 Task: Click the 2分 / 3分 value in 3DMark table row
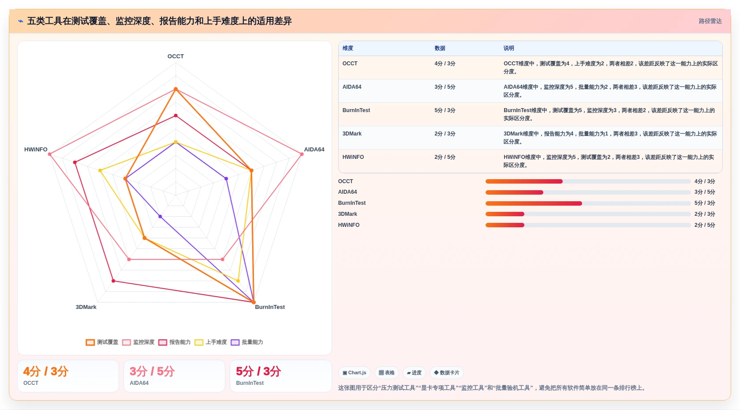(x=445, y=134)
